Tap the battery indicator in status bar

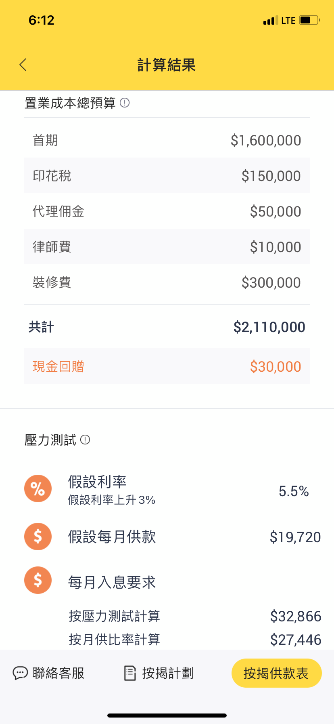[309, 20]
